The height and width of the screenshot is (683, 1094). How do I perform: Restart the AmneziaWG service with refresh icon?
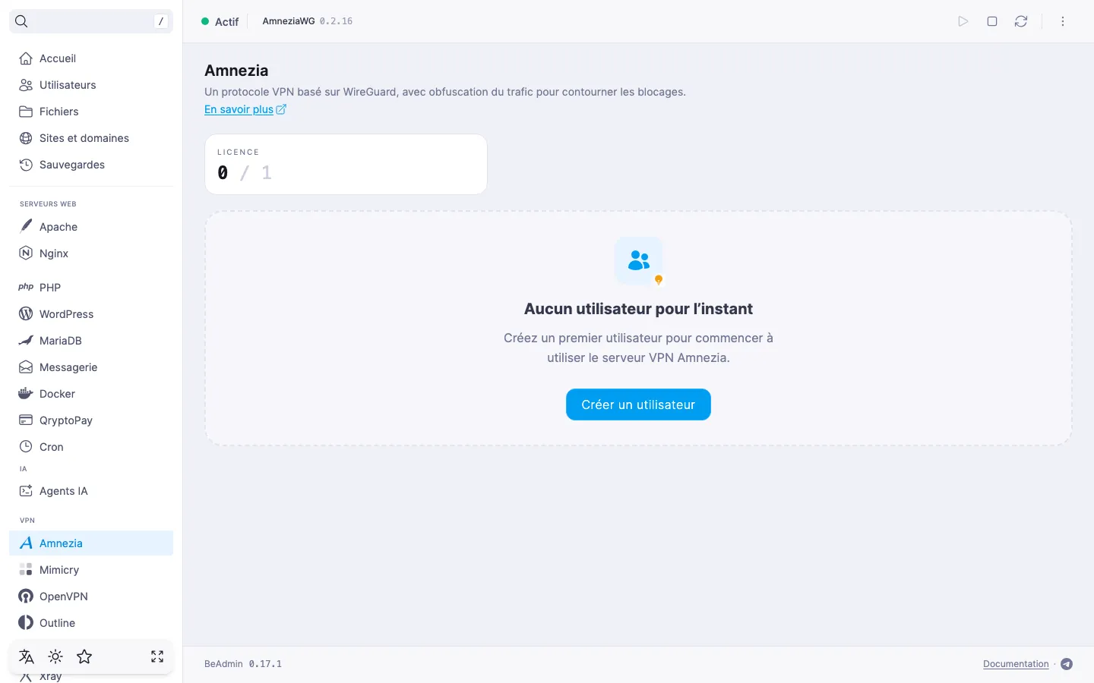pyautogui.click(x=1021, y=21)
